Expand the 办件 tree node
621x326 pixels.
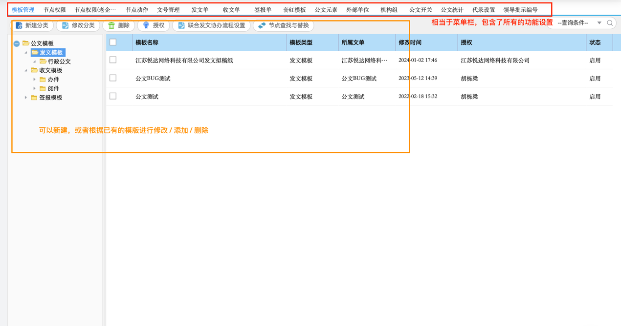34,79
